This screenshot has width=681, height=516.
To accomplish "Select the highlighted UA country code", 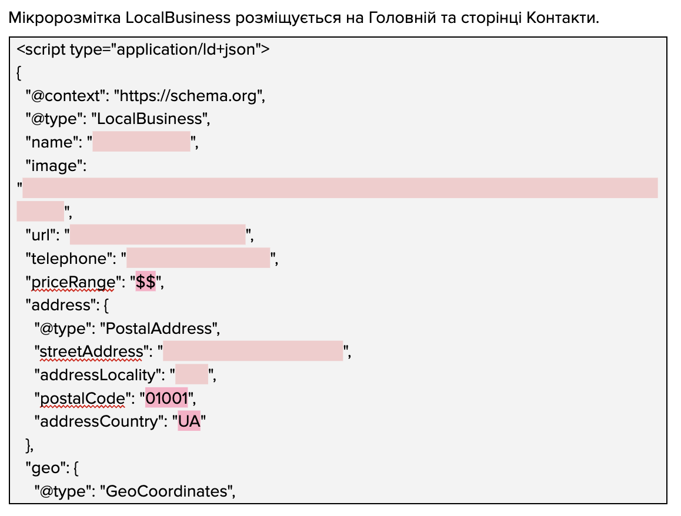I will 189,421.
